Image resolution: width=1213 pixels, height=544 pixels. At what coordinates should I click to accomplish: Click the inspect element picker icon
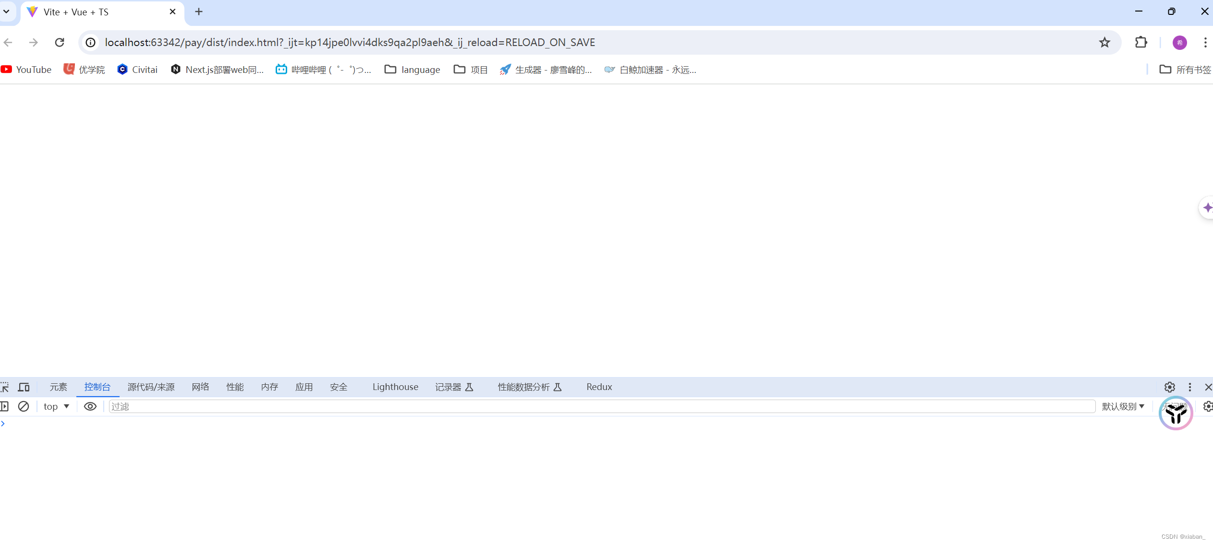pos(5,387)
